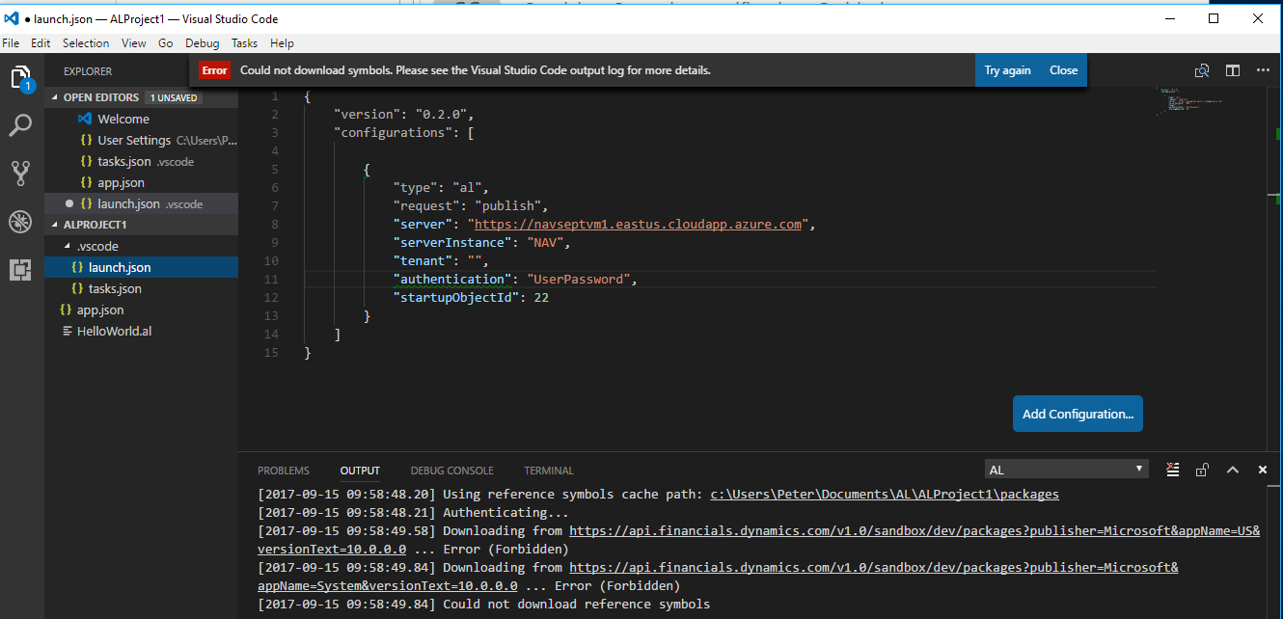
Task: Open the packages cache path link
Action: [885, 494]
